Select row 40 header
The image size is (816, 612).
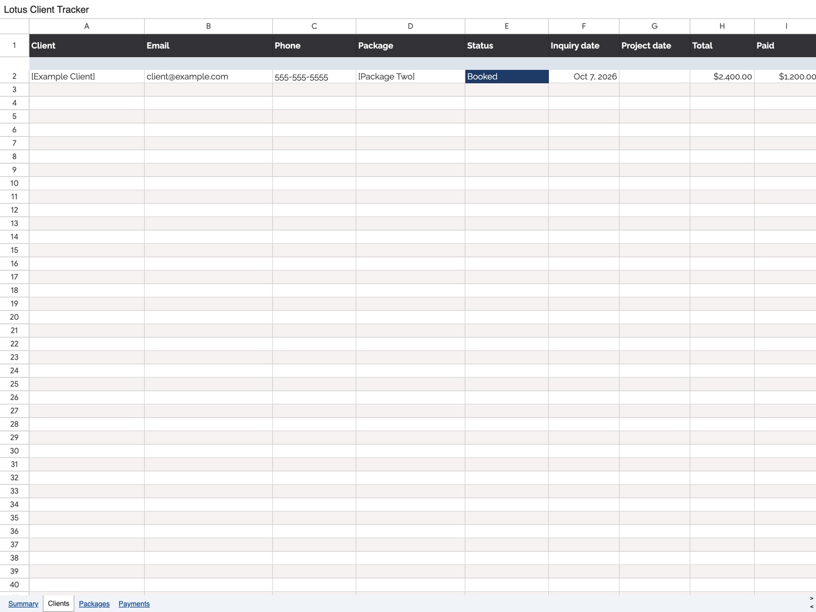point(14,585)
